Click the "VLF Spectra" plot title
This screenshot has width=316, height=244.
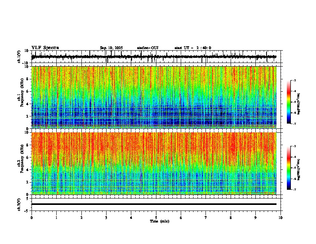[x=45, y=48]
